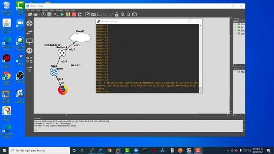This screenshot has width=274, height=154.
Task: Click the 10.1.1.1 label on canvas
Action: click(75, 65)
